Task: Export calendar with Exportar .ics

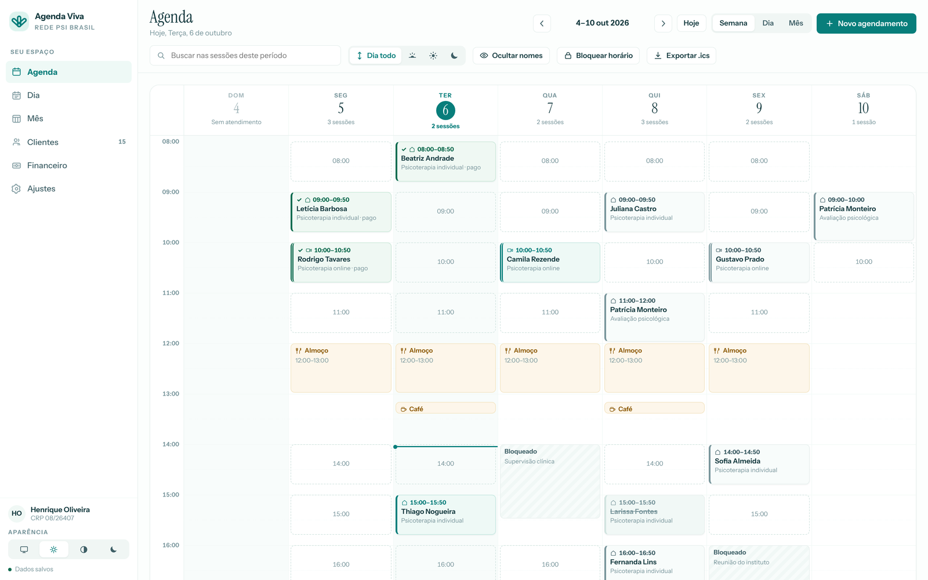Action: point(681,56)
